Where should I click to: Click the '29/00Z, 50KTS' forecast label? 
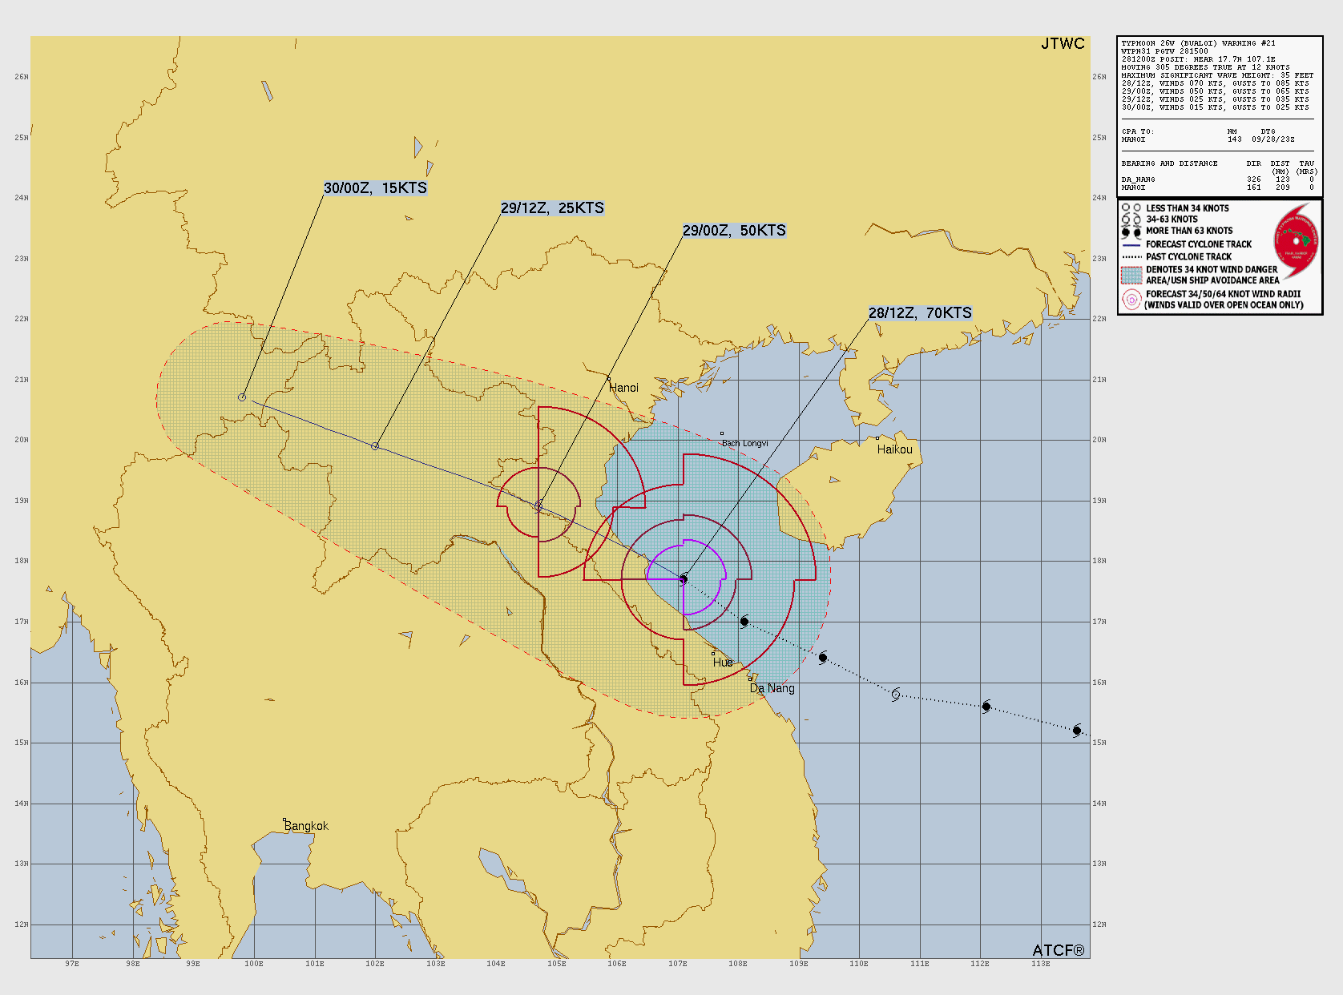[x=734, y=231]
